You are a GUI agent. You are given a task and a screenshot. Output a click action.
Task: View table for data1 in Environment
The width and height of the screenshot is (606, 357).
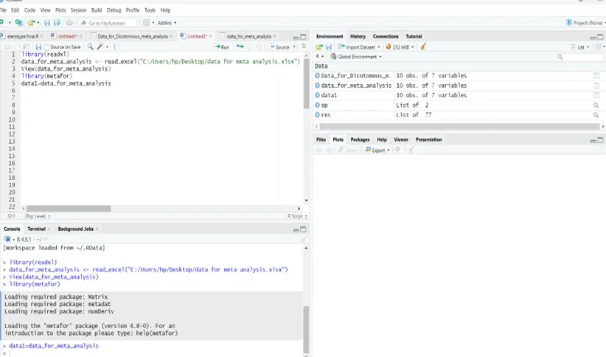[596, 95]
